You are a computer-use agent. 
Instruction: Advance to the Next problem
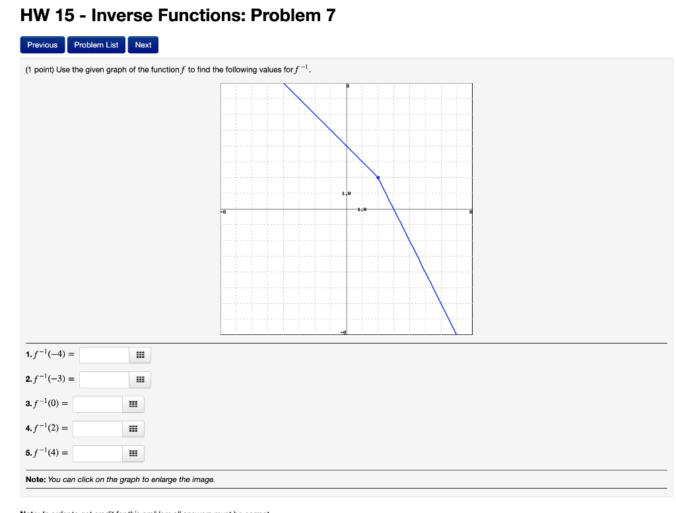(x=143, y=44)
